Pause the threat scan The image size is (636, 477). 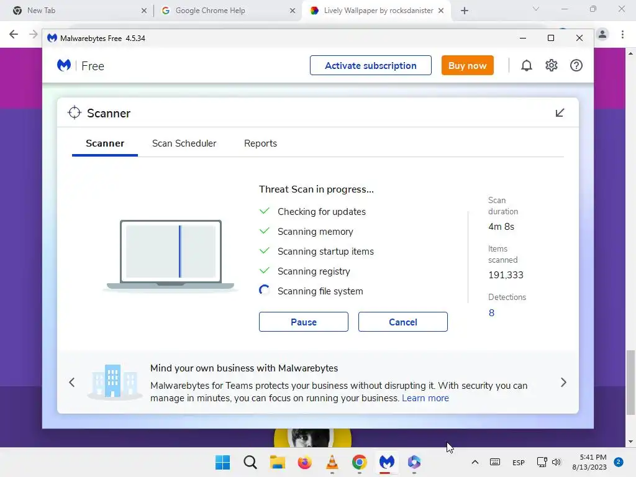coord(303,322)
